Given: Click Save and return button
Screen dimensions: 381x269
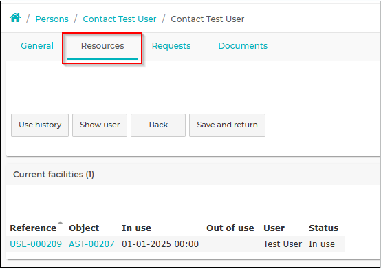Looking at the screenshot, I should click(x=227, y=125).
